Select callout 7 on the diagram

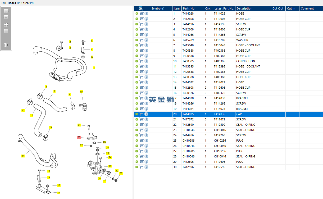point(54,91)
